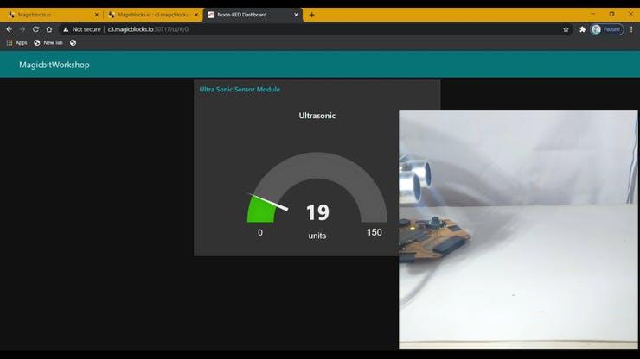This screenshot has width=640, height=359.
Task: Switch to the first Magicblocks.io tab
Action: (52, 15)
